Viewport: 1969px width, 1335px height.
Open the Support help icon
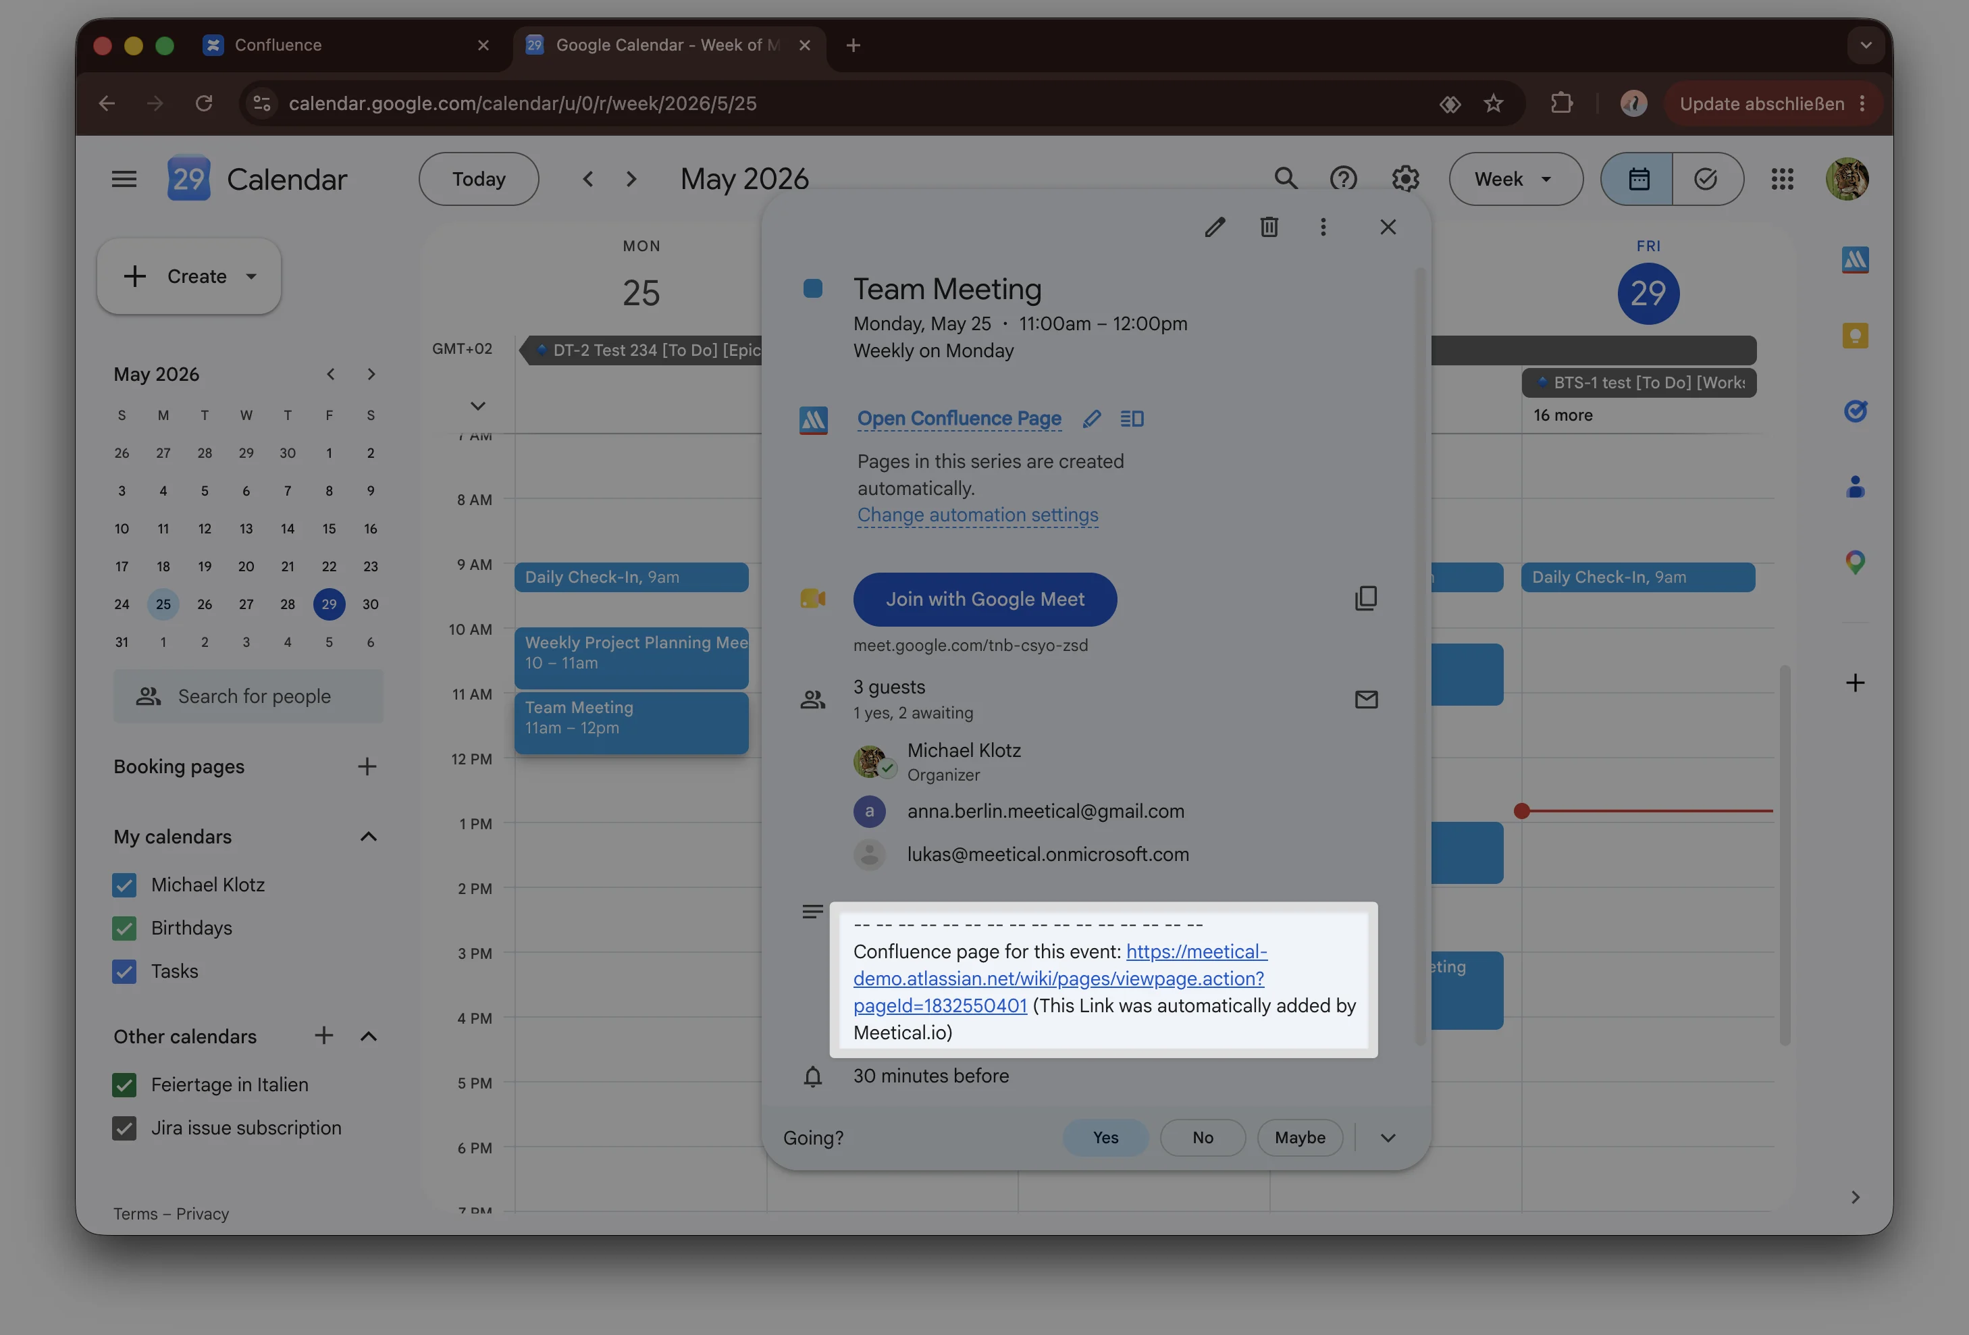1344,179
